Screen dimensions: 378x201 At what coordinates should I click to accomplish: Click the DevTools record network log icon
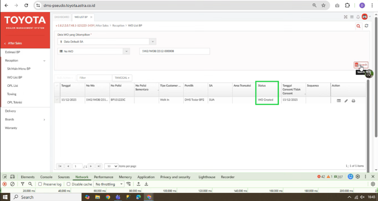point(5,184)
